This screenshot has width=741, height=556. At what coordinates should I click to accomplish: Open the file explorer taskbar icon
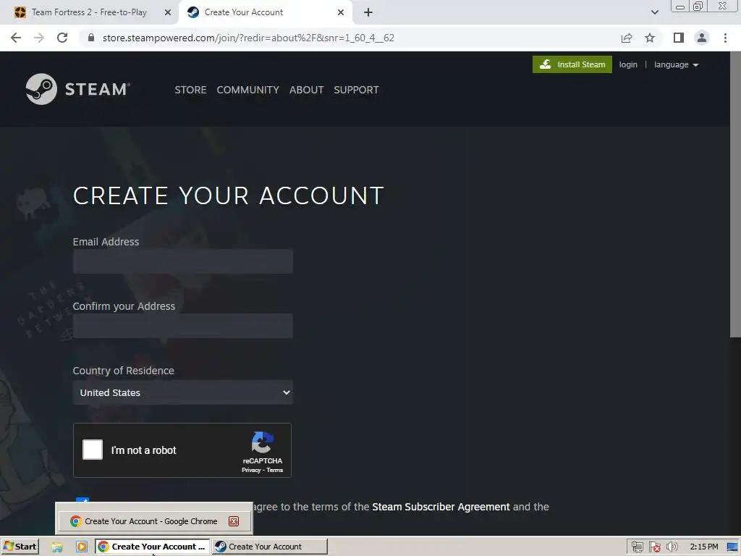click(x=57, y=547)
